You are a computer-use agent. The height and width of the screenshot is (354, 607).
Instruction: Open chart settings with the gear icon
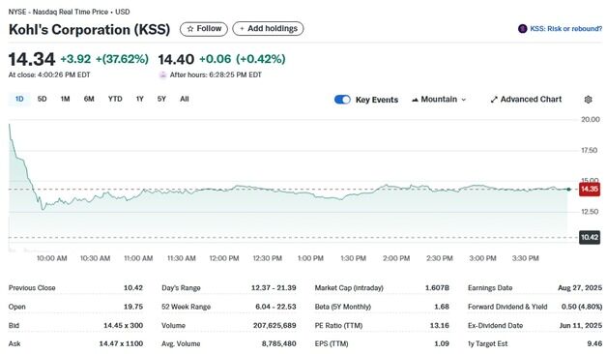pyautogui.click(x=588, y=100)
